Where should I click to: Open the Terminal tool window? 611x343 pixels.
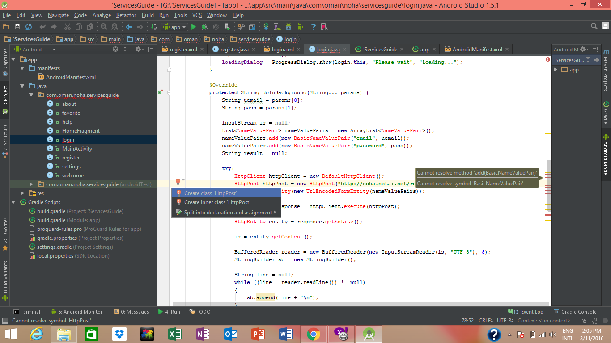(27, 312)
